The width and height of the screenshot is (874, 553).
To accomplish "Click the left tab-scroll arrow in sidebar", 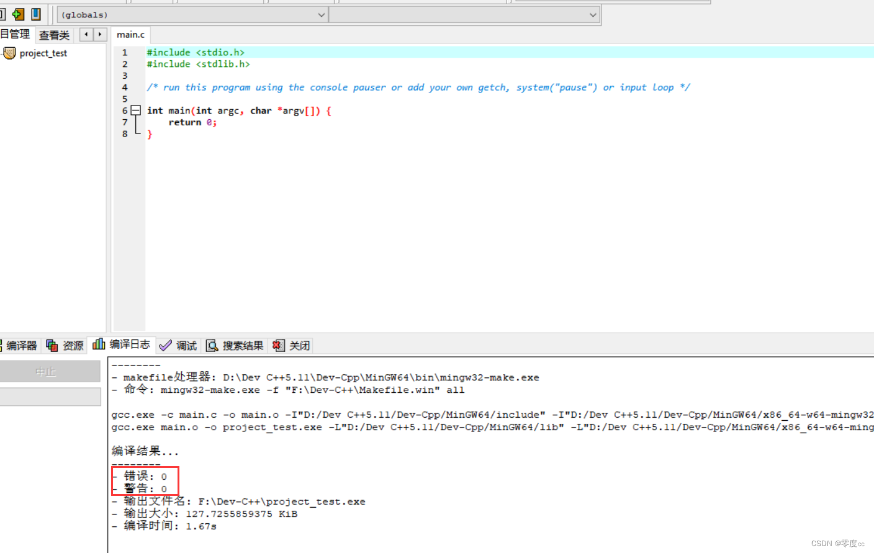I will coord(86,35).
